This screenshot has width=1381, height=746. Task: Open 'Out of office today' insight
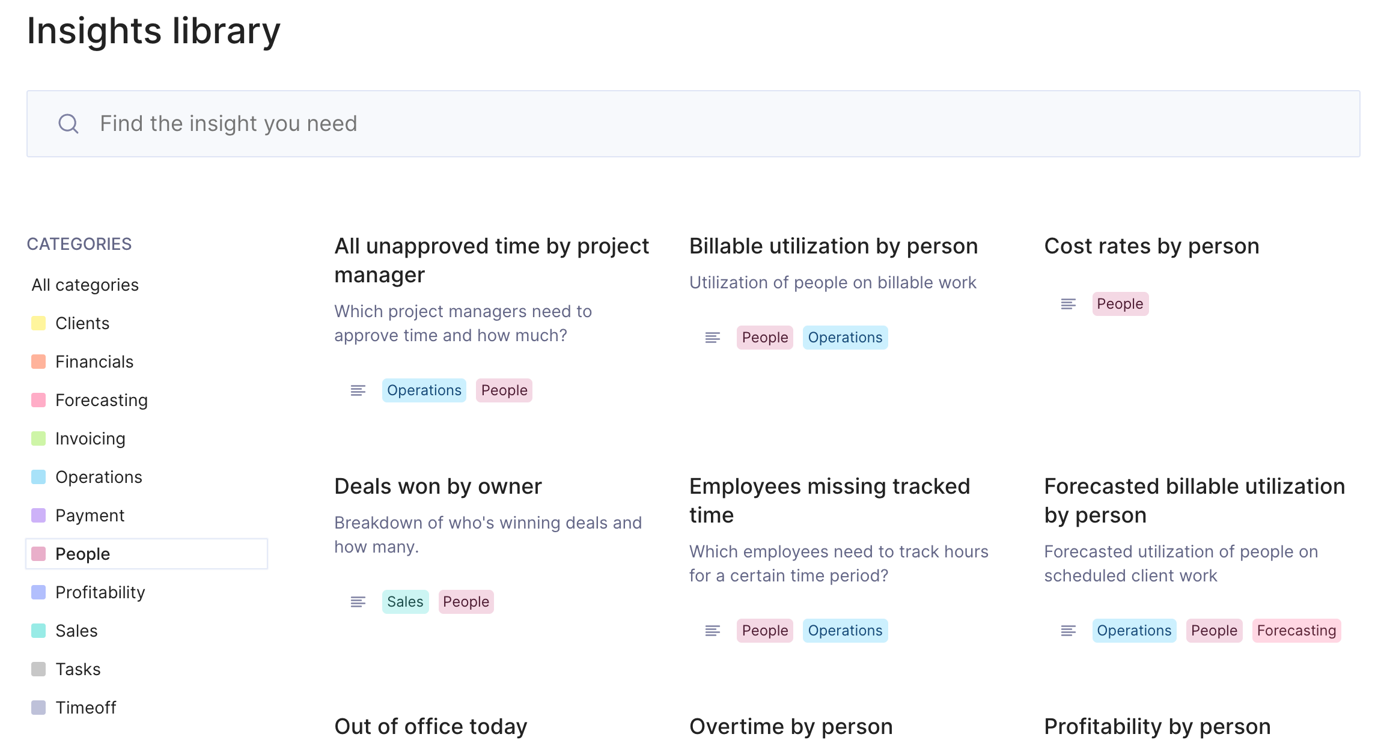tap(431, 727)
